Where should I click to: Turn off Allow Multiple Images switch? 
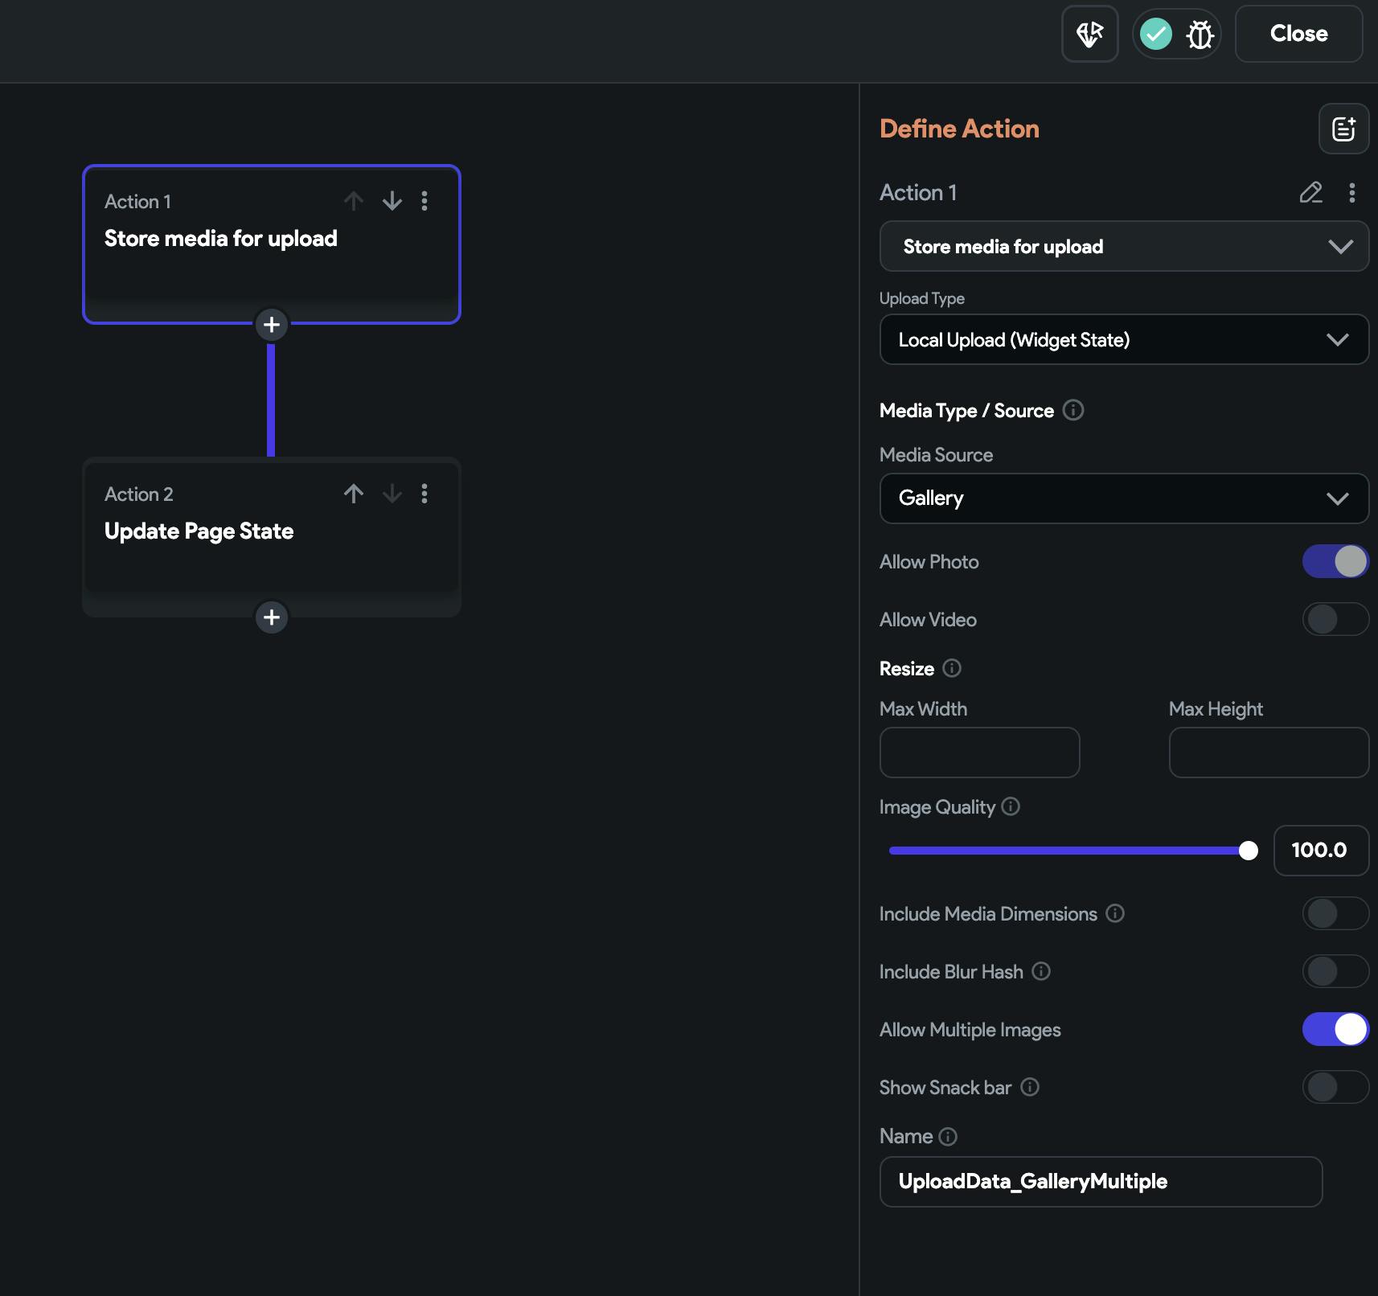(x=1335, y=1029)
